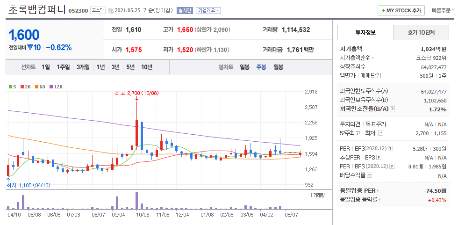Open the 동일업종 PER link
Image resolution: width=458 pixels, height=225 pixels.
coord(359,191)
